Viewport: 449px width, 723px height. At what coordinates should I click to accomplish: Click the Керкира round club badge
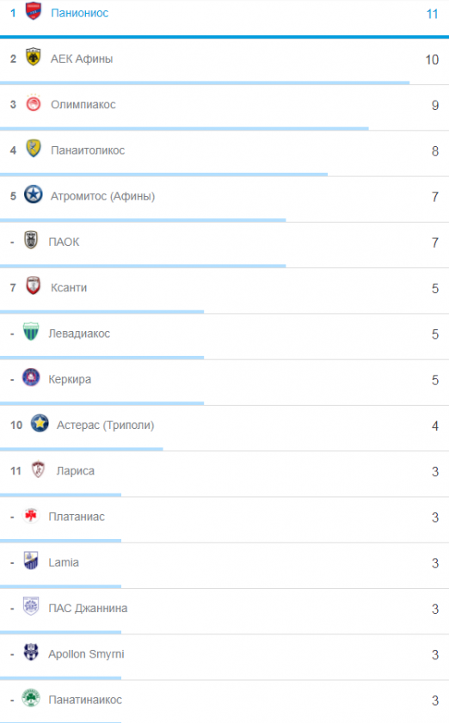(x=31, y=377)
